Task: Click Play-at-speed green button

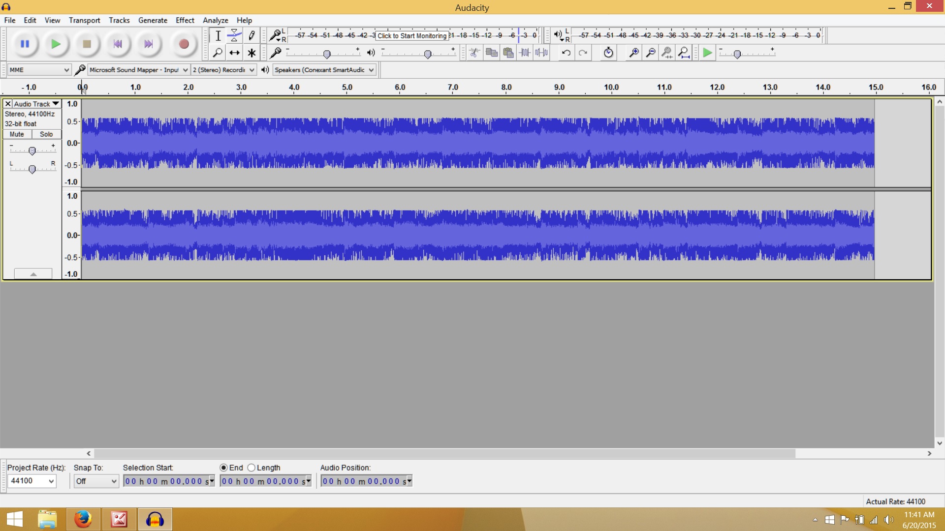Action: tap(707, 53)
